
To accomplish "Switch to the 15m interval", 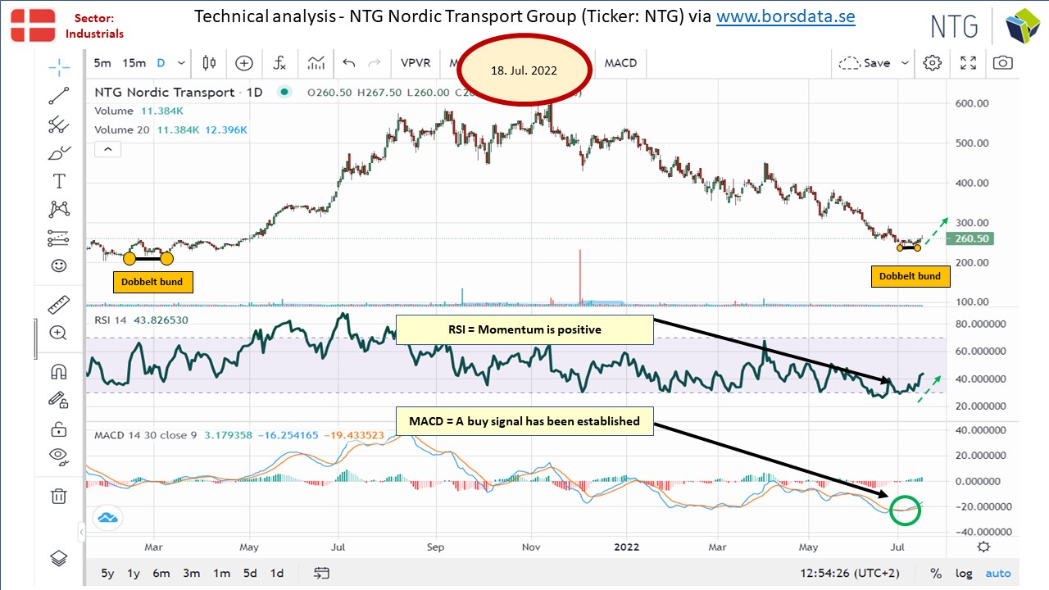I will 134,63.
